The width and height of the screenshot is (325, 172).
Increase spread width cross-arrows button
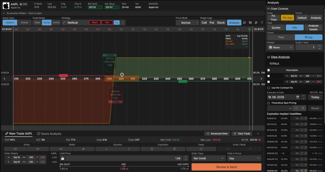(x=83, y=149)
